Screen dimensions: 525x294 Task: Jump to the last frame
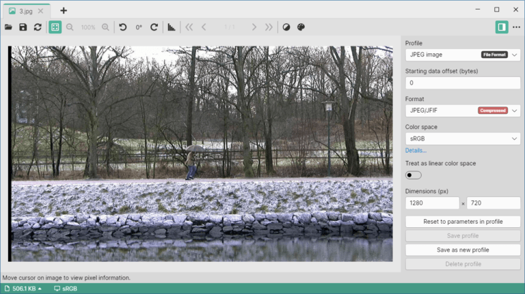[x=269, y=27]
